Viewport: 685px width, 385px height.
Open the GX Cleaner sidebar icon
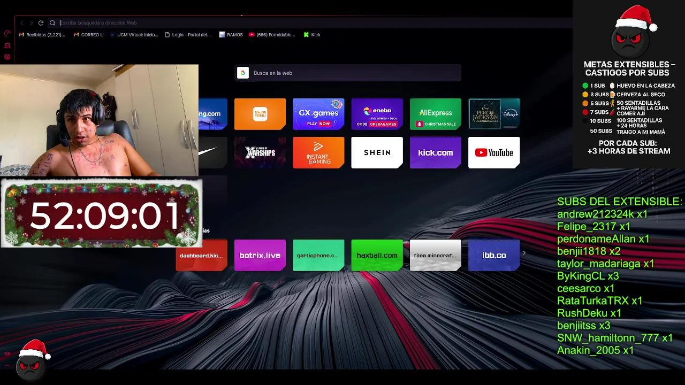(x=7, y=46)
